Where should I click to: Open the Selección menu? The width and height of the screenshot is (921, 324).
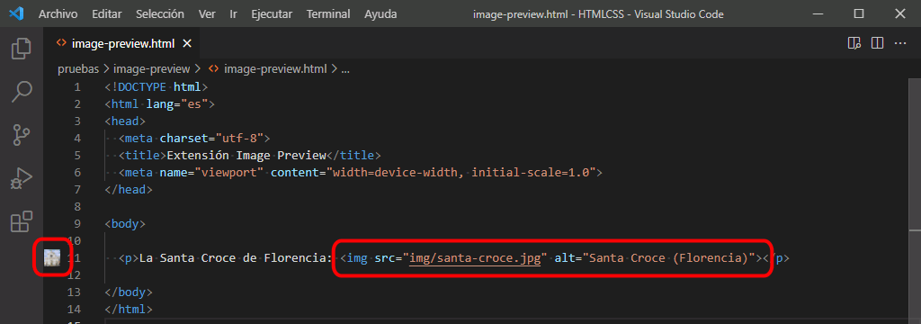[160, 13]
